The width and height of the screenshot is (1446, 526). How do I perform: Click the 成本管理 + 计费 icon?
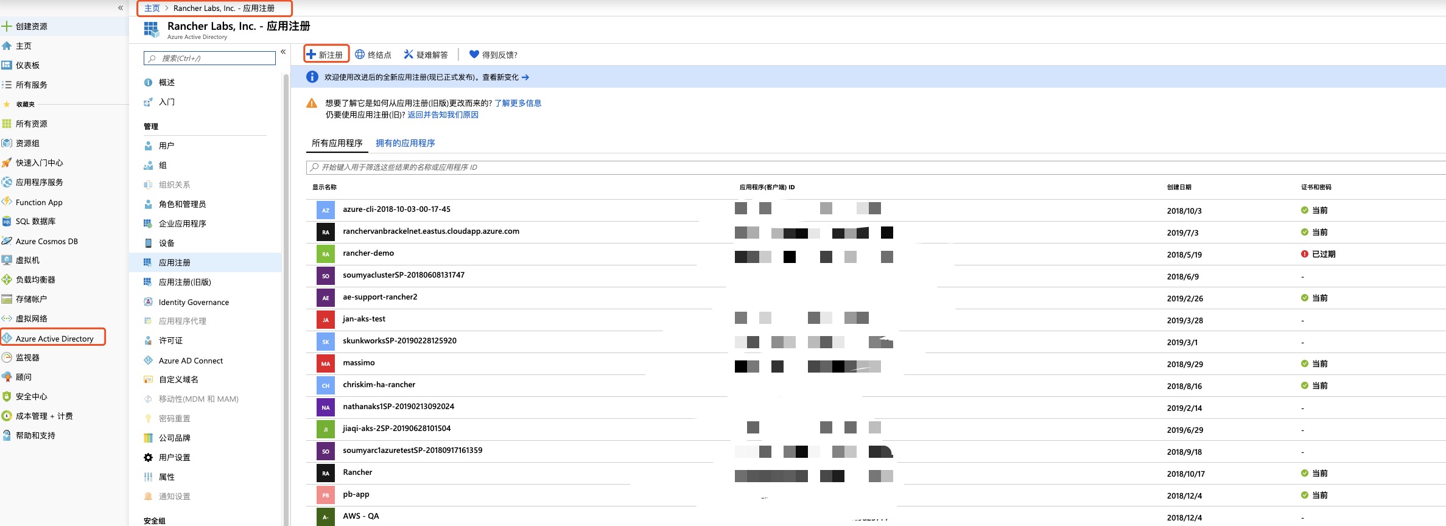(7, 416)
